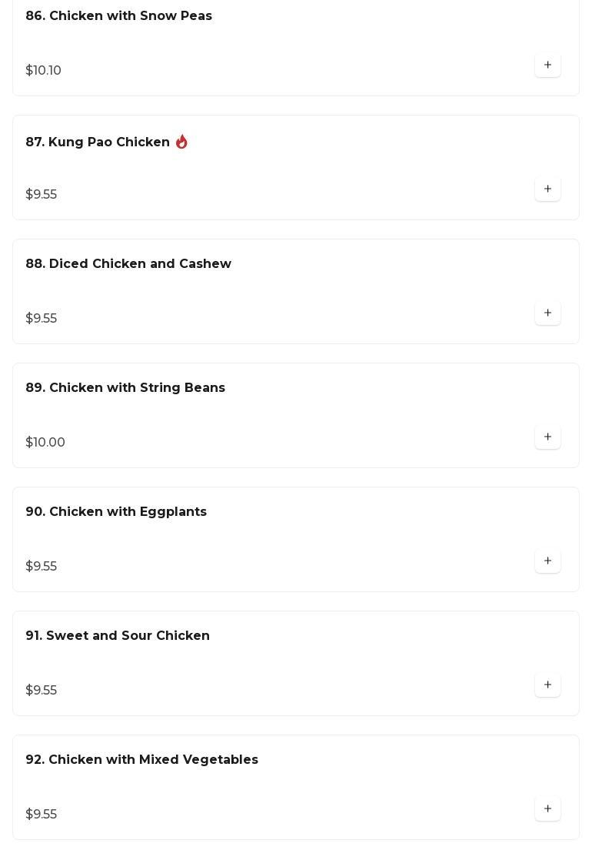Click the $10.00 price for String Beans dish
The image size is (592, 847).
click(45, 443)
